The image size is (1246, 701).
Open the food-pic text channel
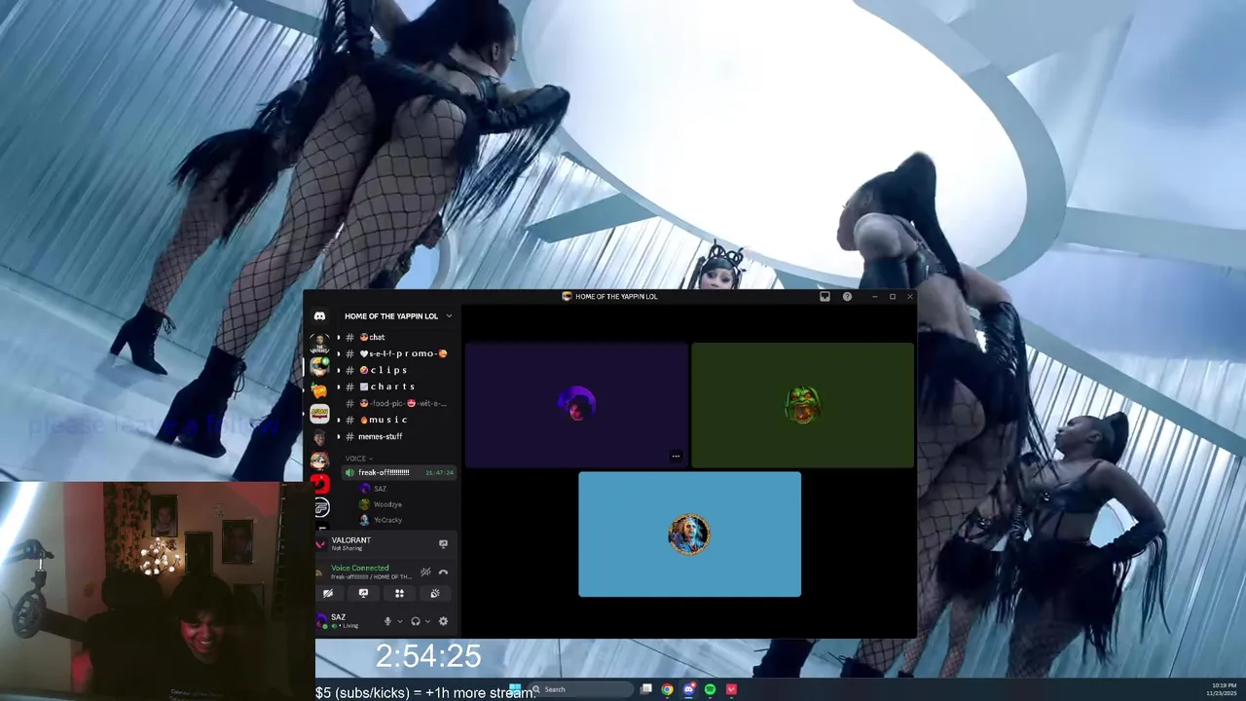coord(394,403)
